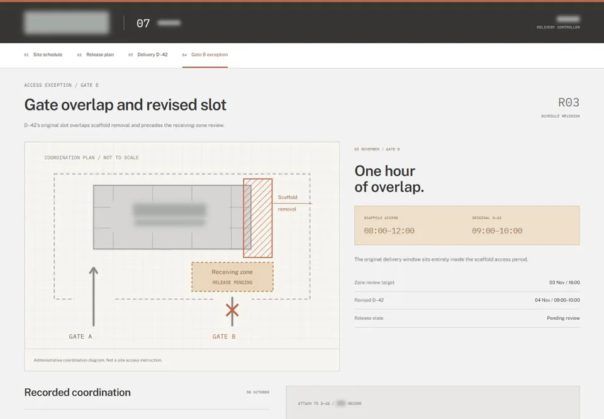Image resolution: width=604 pixels, height=419 pixels.
Task: Click the Access Exception breadcrumb
Action: pyautogui.click(x=48, y=85)
